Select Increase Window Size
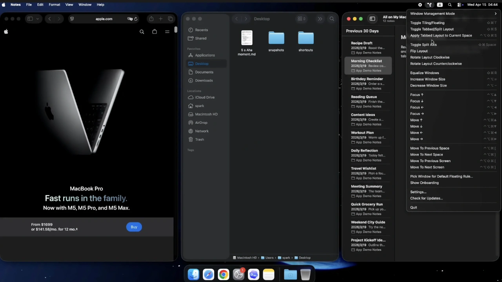Viewport: 502px width, 282px height. [x=453, y=79]
